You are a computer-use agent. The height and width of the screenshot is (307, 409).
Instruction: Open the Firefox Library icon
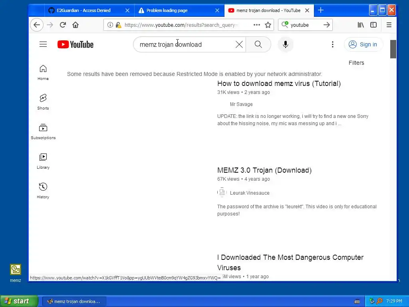click(361, 25)
